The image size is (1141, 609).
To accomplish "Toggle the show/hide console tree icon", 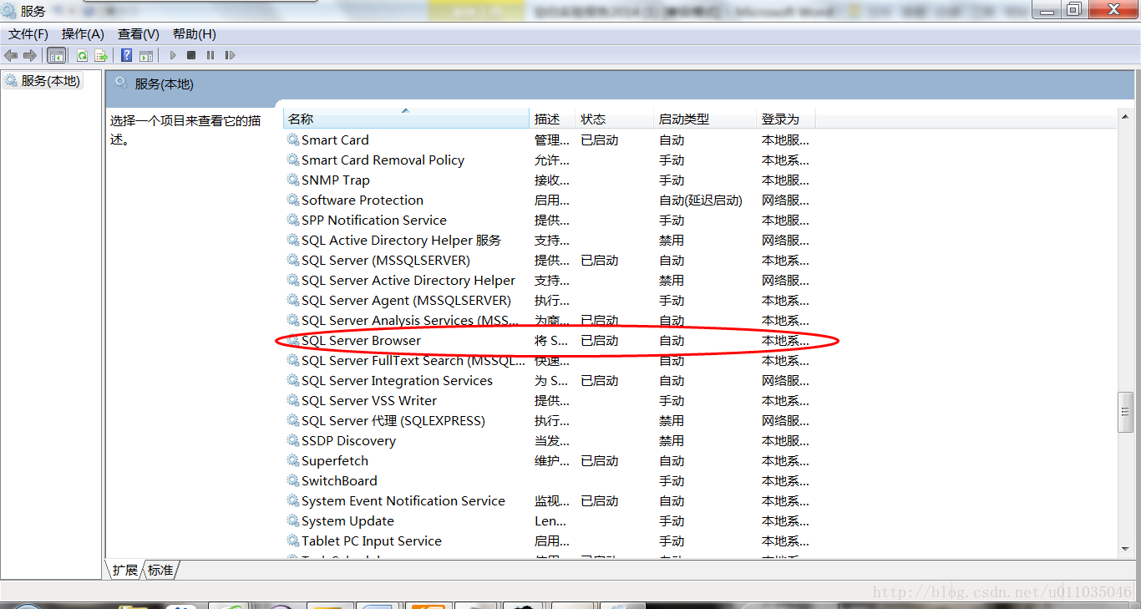I will coord(57,55).
